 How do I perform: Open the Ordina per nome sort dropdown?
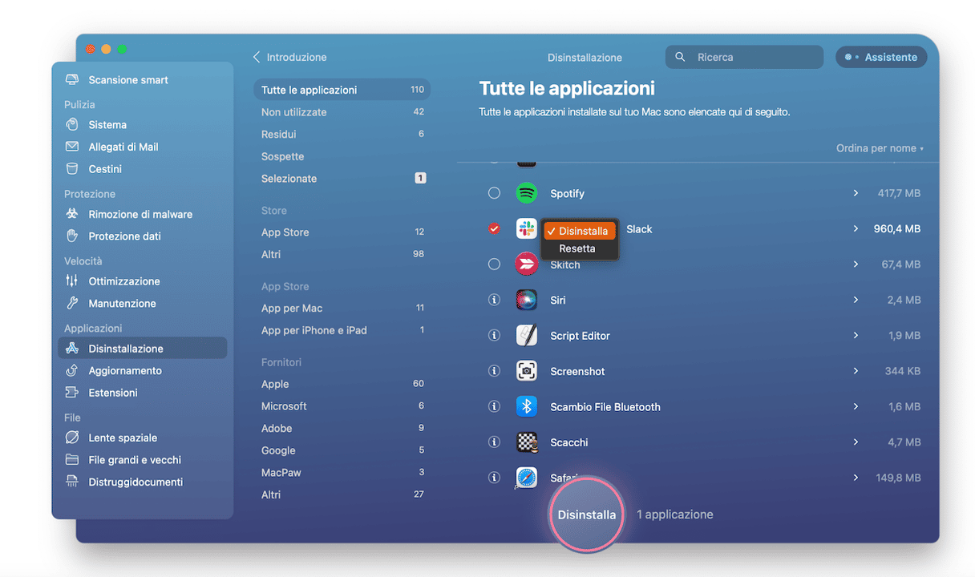880,148
